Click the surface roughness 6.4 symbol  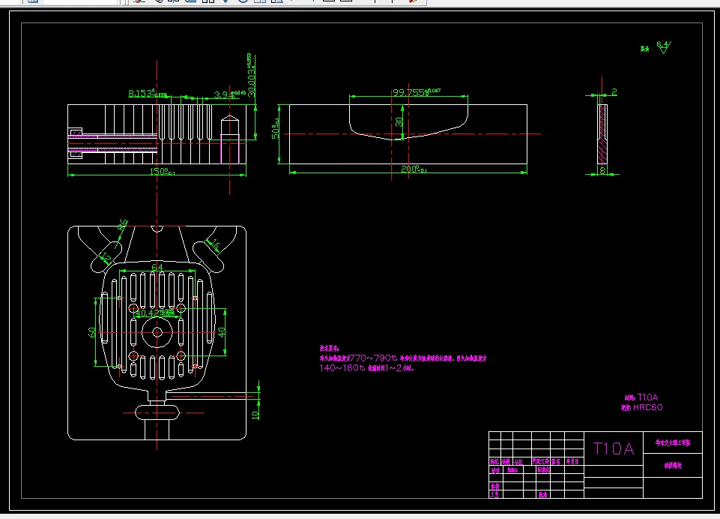tap(663, 47)
